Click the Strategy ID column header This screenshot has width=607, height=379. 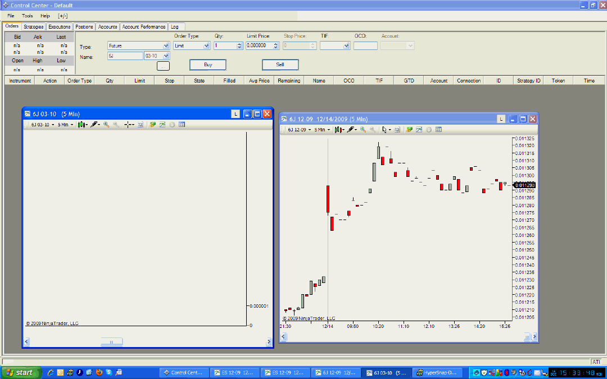click(x=528, y=80)
